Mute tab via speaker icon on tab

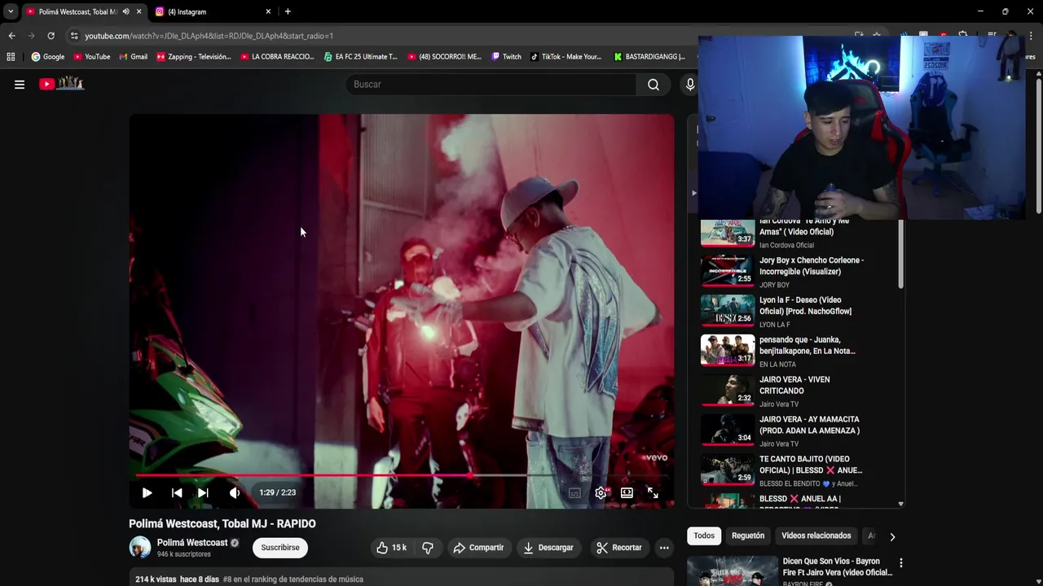[x=125, y=11]
